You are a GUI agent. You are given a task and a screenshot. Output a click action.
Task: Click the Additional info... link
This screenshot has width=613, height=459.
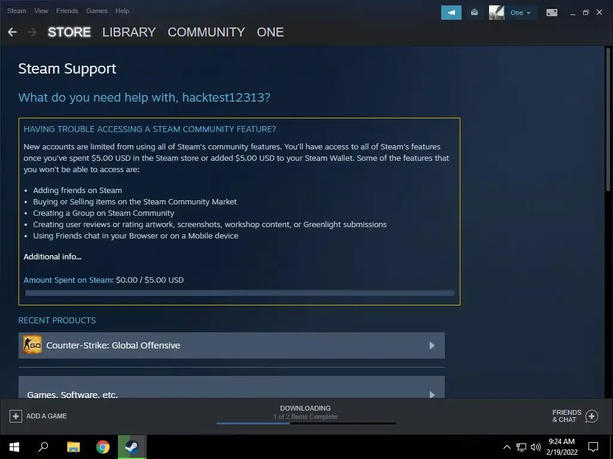coord(53,257)
